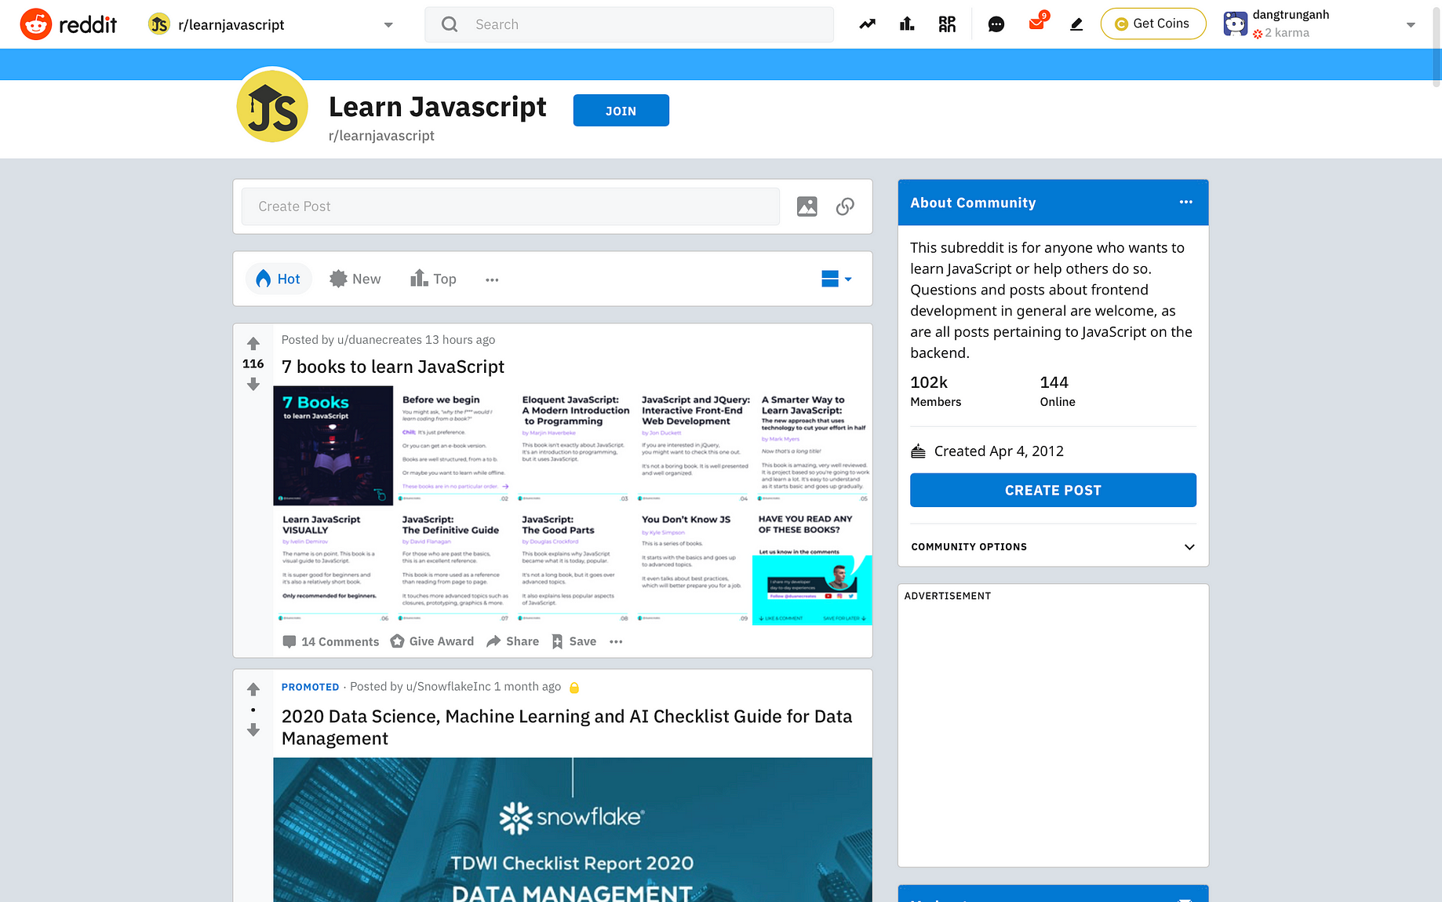Click the Created Apr 4, 2012 text
Screen dimensions: 1442x902
[x=999, y=451]
